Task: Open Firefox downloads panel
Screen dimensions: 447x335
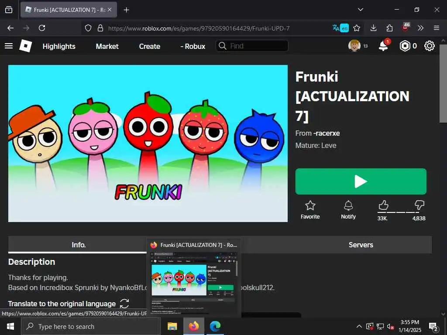Action: pyautogui.click(x=373, y=28)
